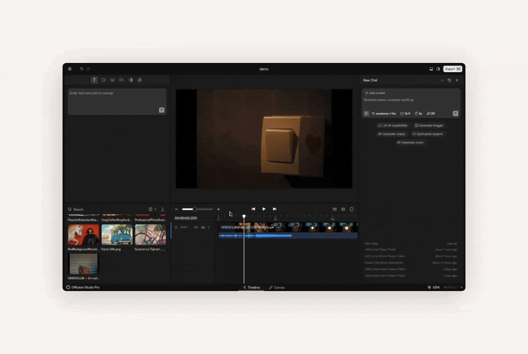Toggle the right sidebar layout icon
The image size is (528, 354).
[438, 69]
